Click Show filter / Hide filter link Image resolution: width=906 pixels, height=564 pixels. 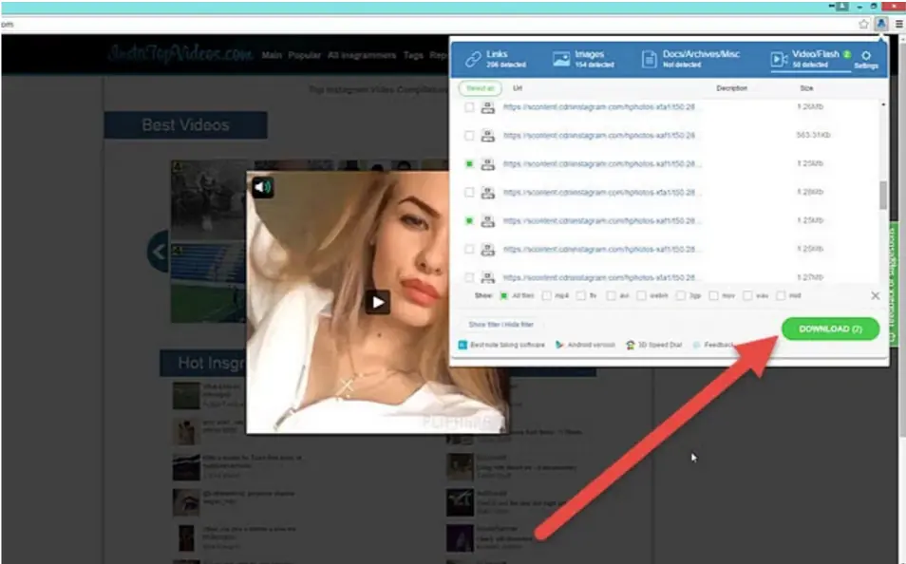(500, 324)
